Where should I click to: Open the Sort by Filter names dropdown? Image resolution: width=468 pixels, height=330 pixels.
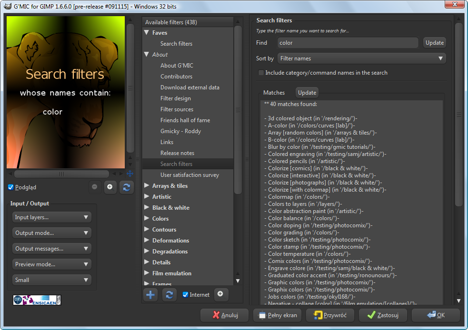click(362, 58)
